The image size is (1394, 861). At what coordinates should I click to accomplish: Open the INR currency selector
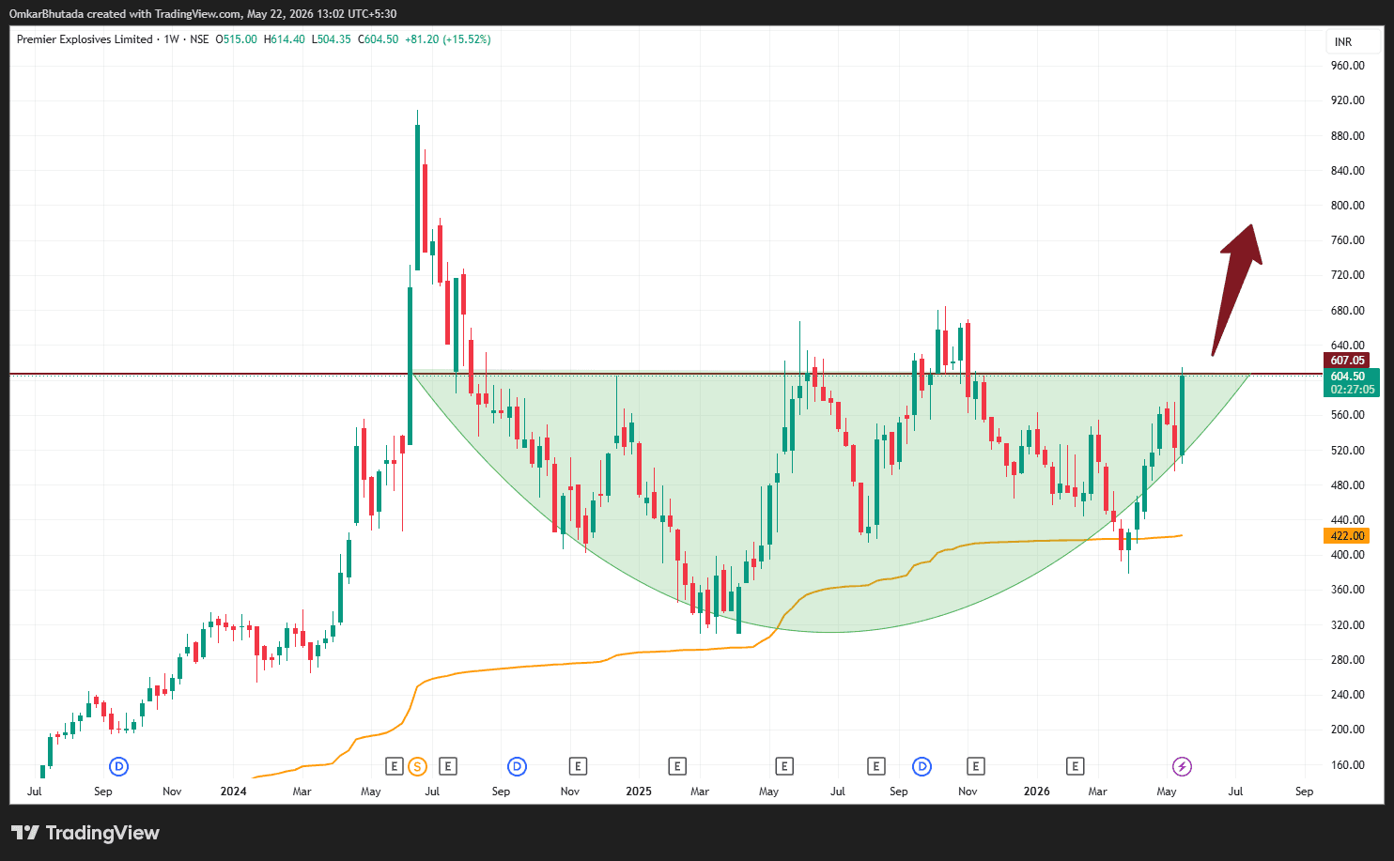click(1343, 42)
